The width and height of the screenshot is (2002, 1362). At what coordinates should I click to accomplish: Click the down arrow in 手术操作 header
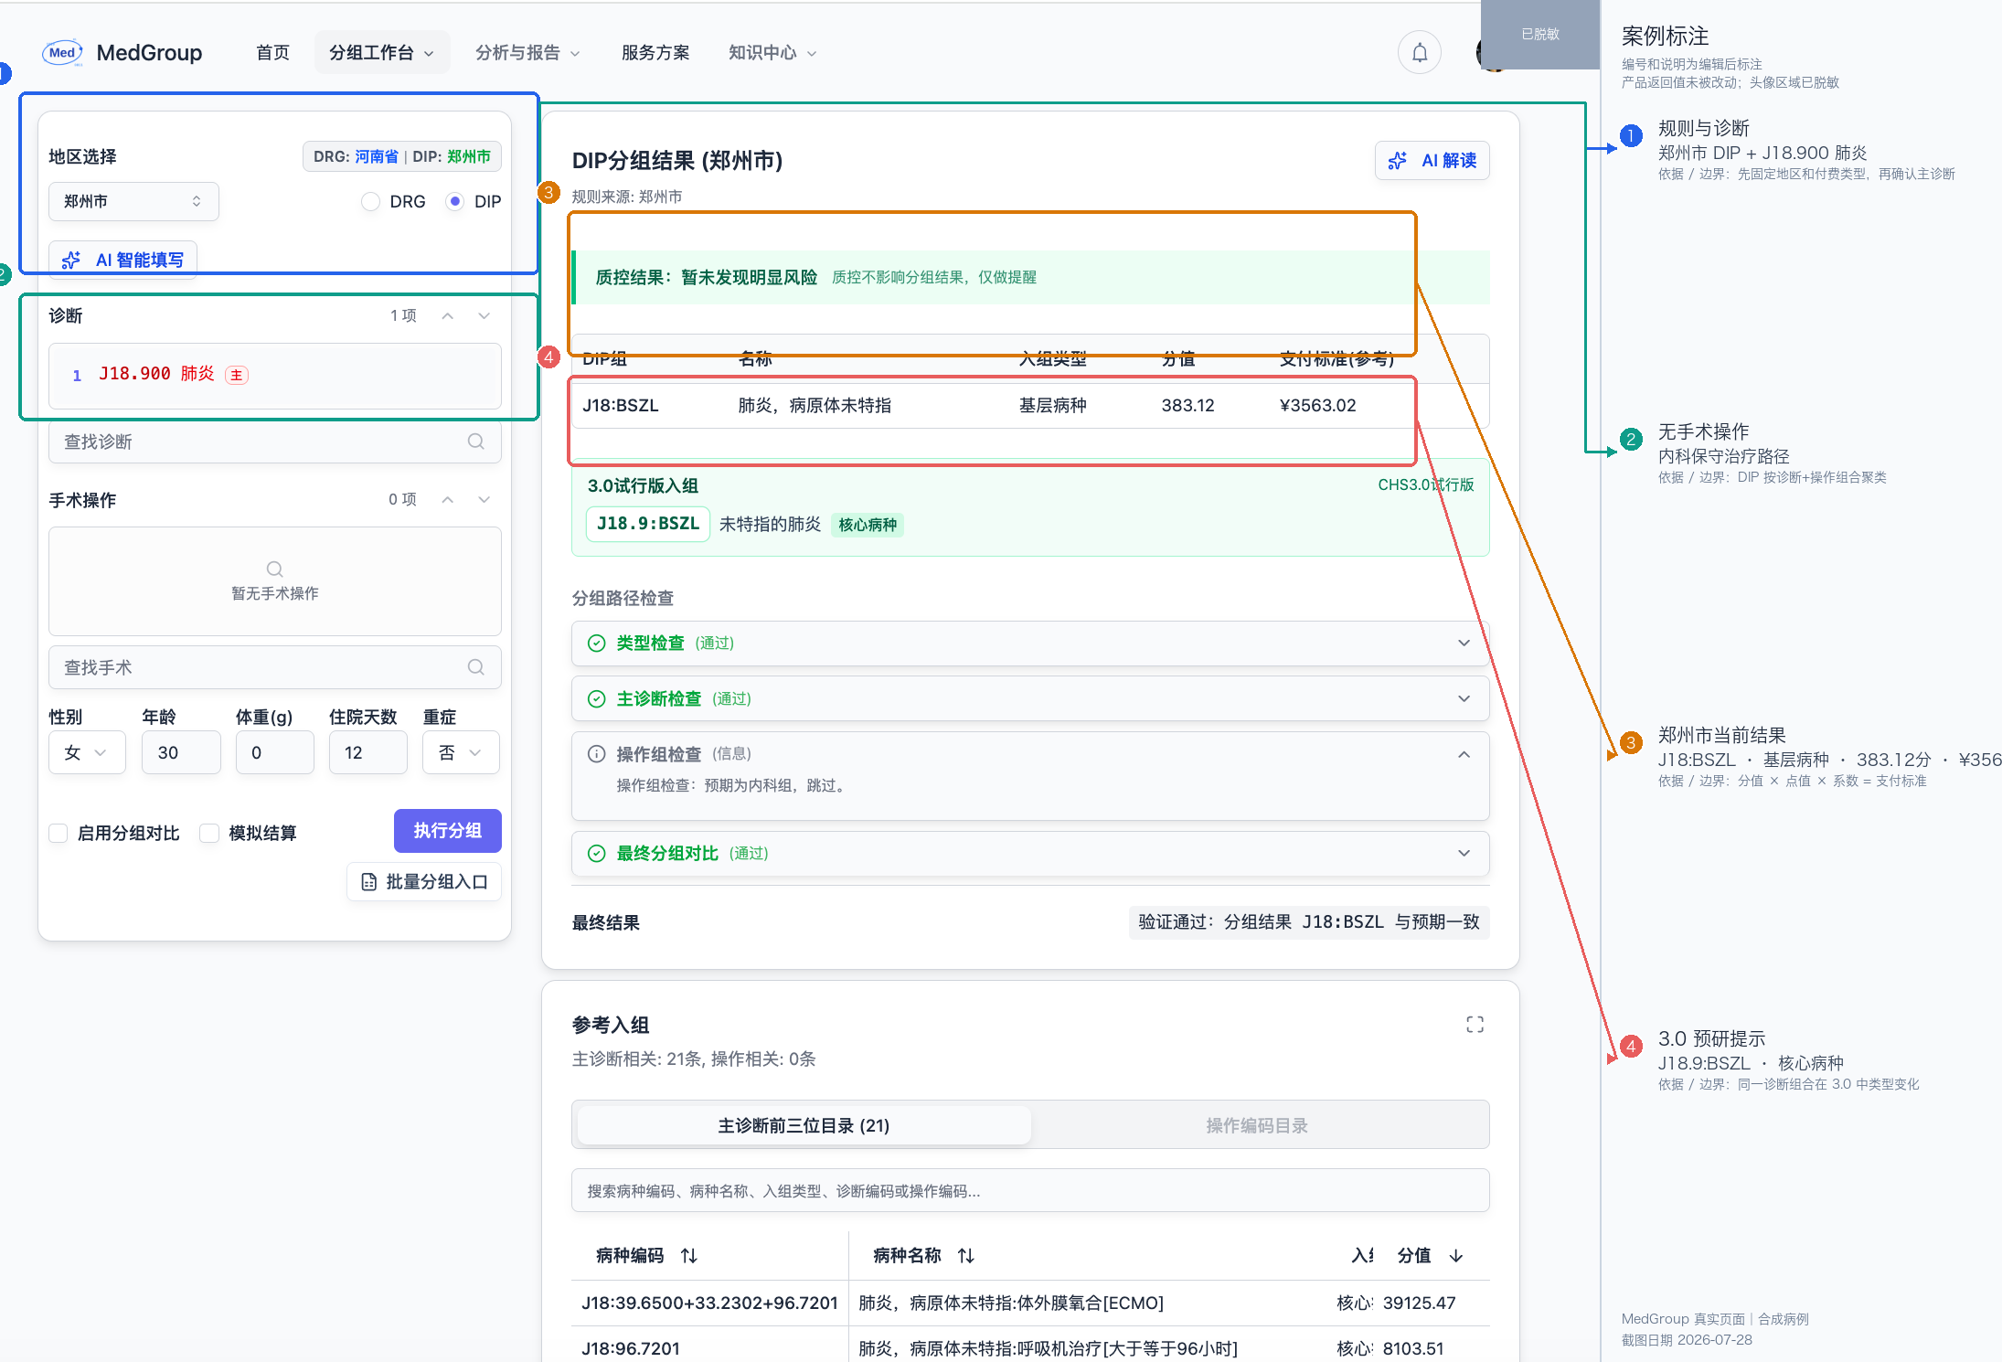click(x=485, y=500)
